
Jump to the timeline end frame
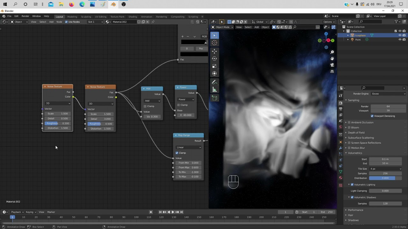(181, 212)
